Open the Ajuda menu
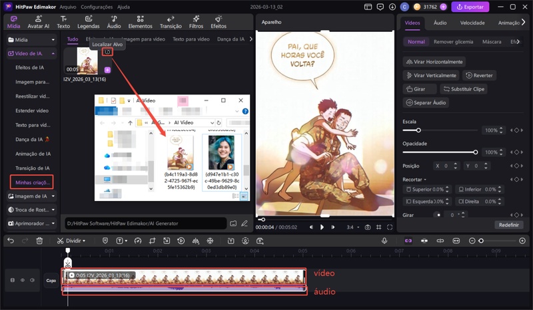Image resolution: width=533 pixels, height=310 pixels. (123, 7)
